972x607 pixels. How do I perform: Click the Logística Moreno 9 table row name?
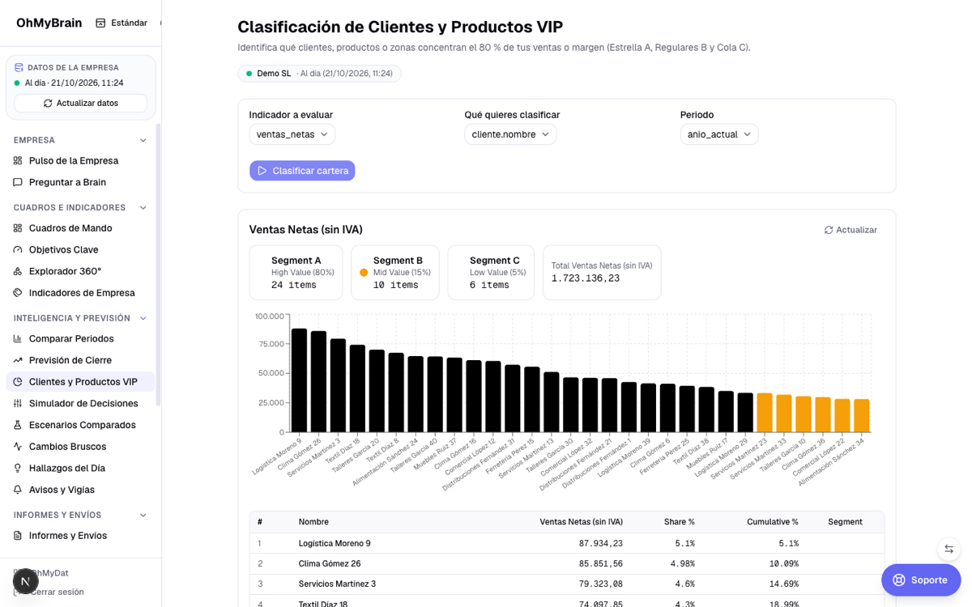[x=335, y=544]
